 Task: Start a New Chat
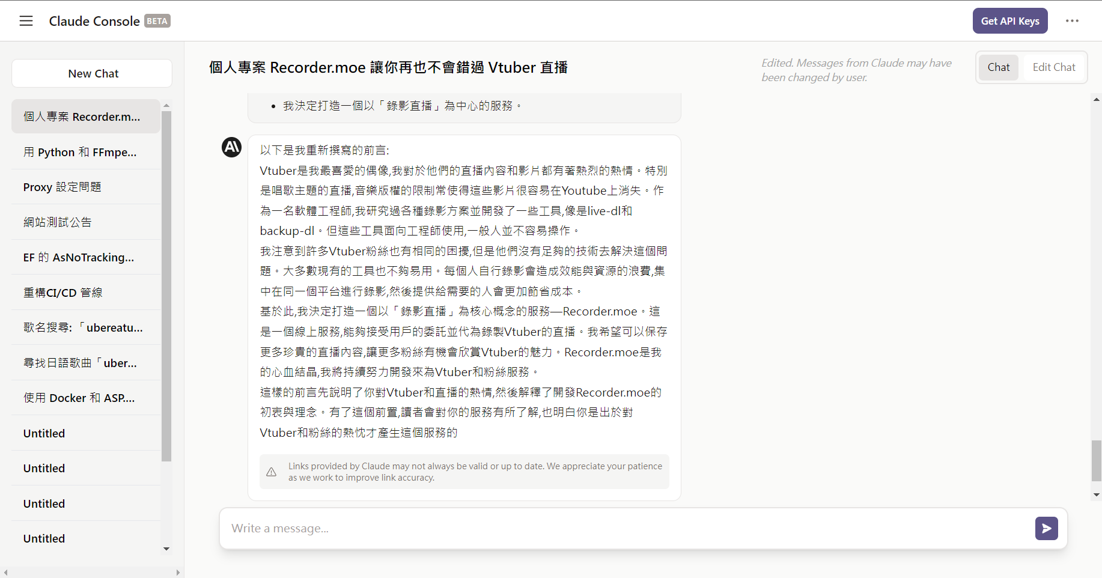point(93,74)
